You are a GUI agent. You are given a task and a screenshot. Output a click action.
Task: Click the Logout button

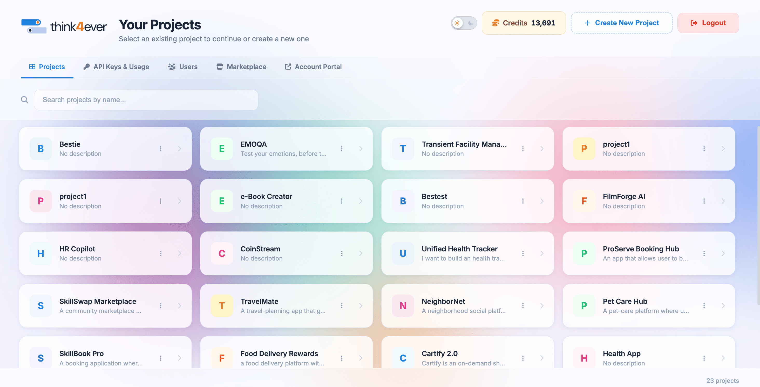click(x=708, y=23)
